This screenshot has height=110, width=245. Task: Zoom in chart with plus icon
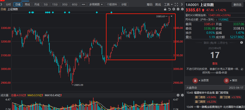174,9
